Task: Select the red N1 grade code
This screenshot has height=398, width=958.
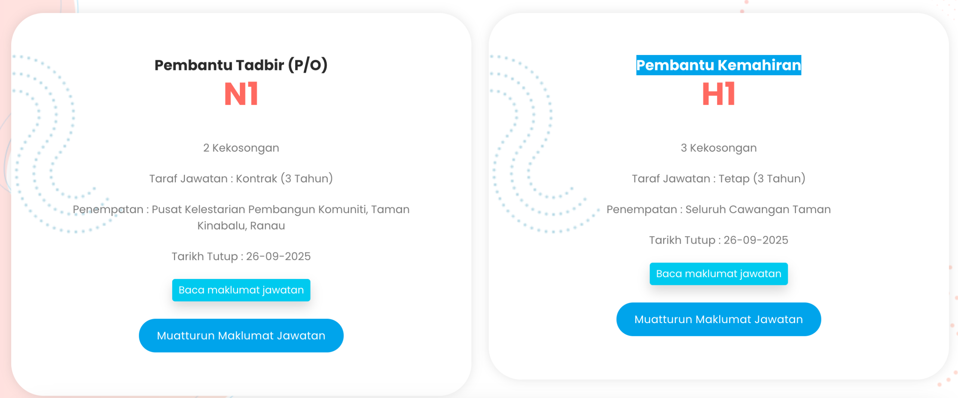Action: tap(241, 94)
